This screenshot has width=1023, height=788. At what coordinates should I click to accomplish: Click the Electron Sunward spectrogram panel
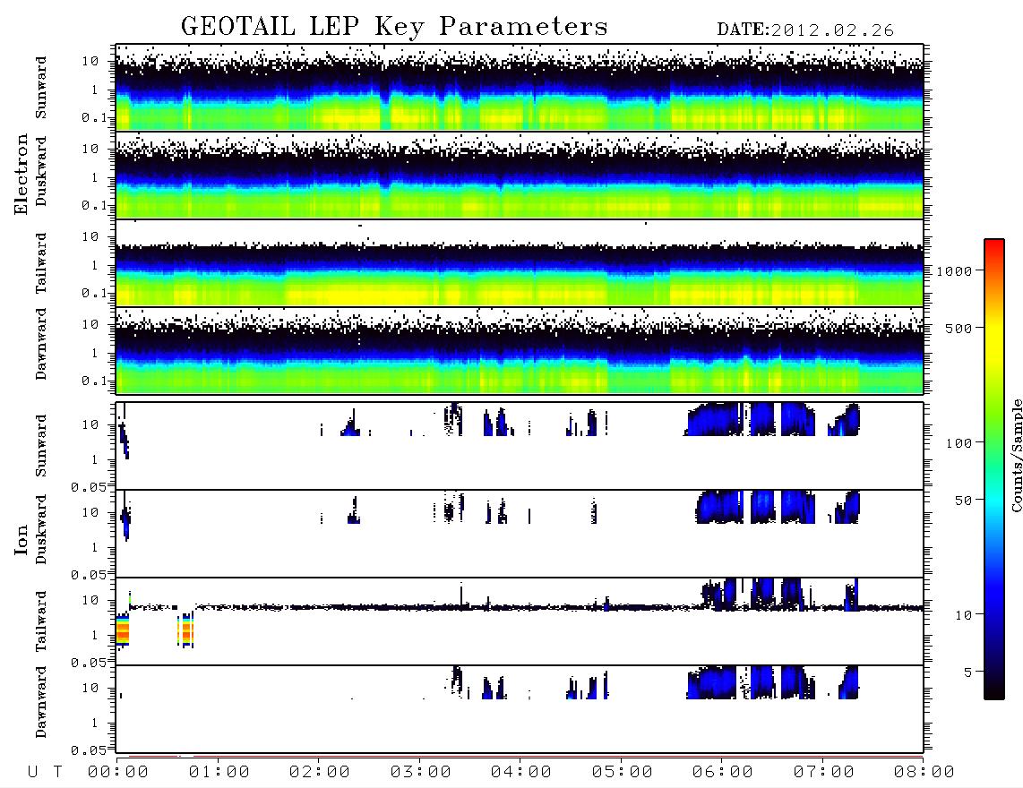pos(520,88)
